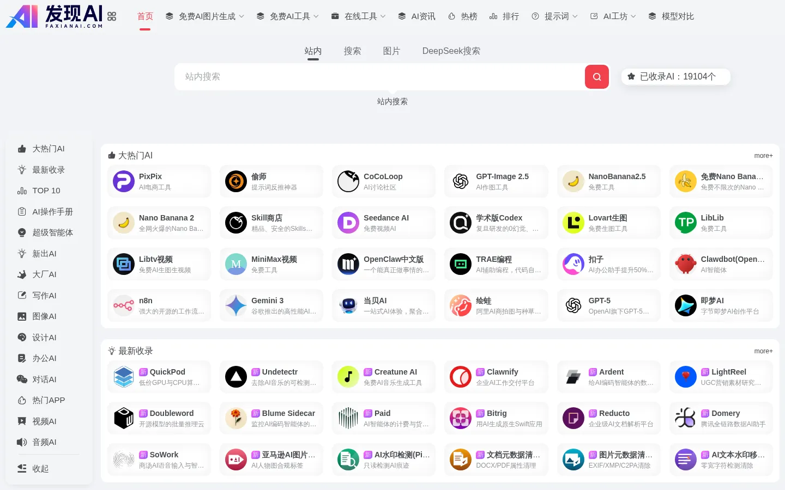785x490 pixels.
Task: Open the Creatune AI music note icon
Action: [x=348, y=377]
